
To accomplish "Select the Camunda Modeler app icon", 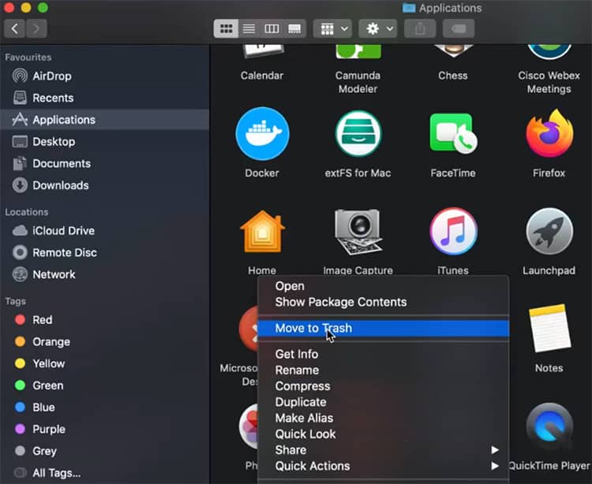I will [358, 52].
